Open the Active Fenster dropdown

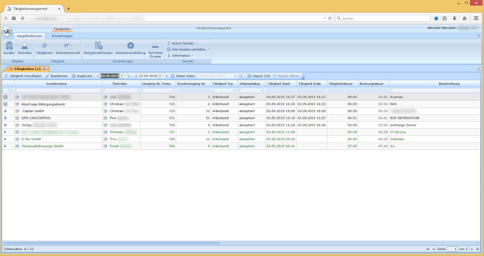(x=183, y=43)
